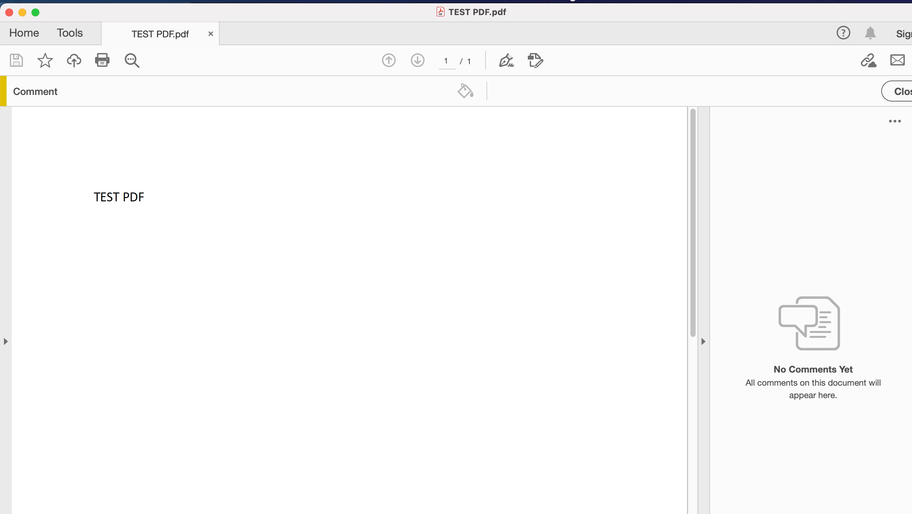Go to next page arrow
The width and height of the screenshot is (912, 514).
click(417, 61)
